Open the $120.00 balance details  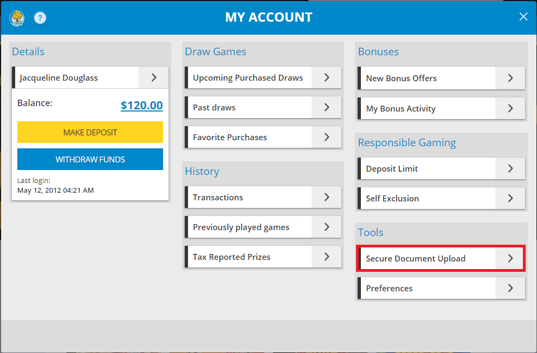141,106
